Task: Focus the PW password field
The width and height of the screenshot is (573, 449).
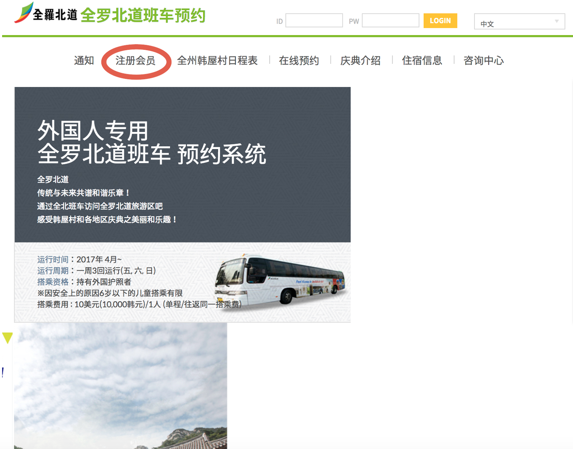Action: pyautogui.click(x=390, y=21)
